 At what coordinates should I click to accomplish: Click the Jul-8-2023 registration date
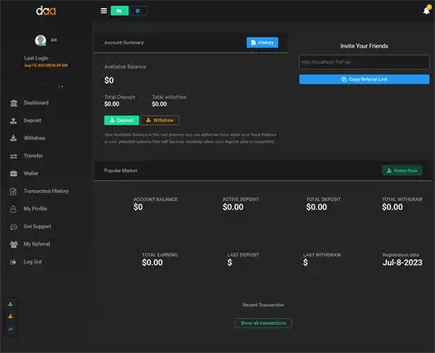coord(402,262)
